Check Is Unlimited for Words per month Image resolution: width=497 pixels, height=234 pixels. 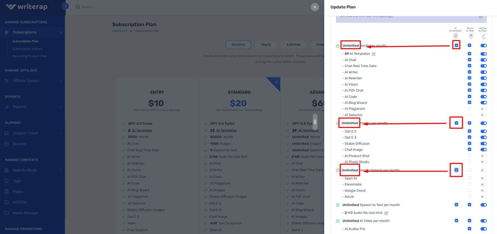[x=456, y=45]
